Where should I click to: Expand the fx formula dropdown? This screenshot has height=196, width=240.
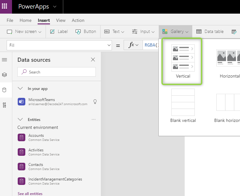pyautogui.click(x=133, y=45)
